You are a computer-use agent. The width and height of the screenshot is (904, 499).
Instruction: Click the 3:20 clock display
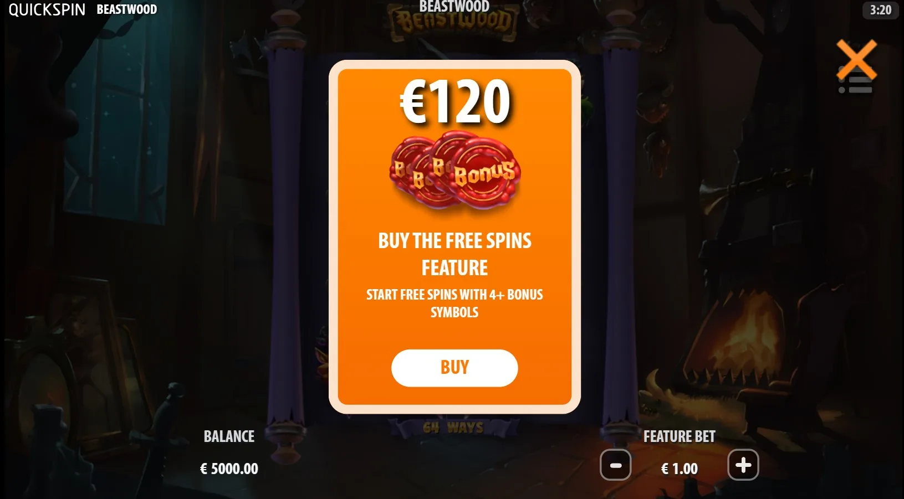pos(881,10)
